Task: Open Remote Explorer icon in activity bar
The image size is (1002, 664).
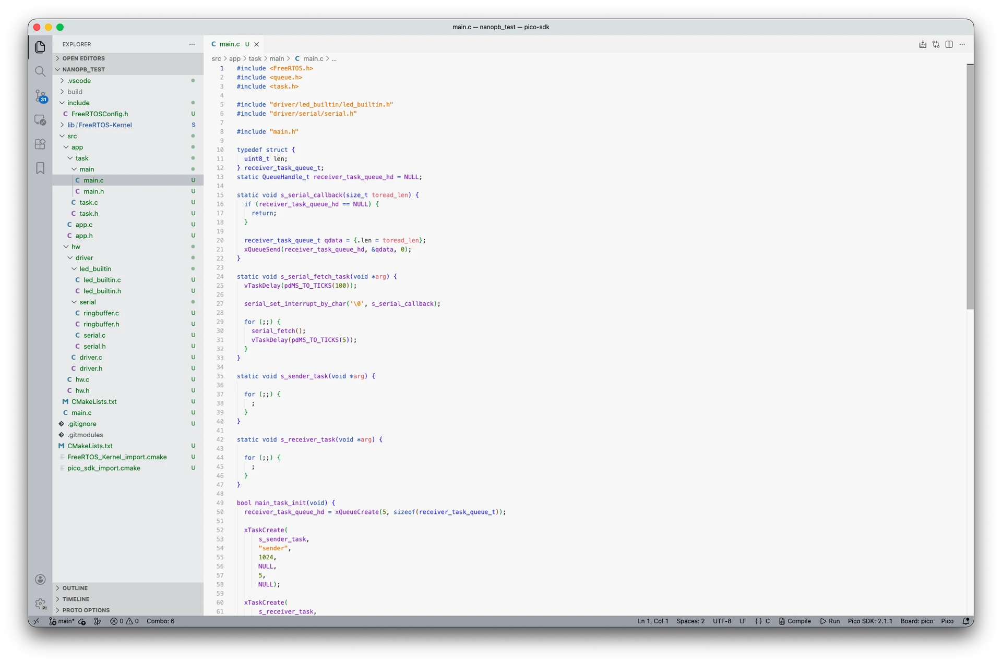Action: (40, 120)
